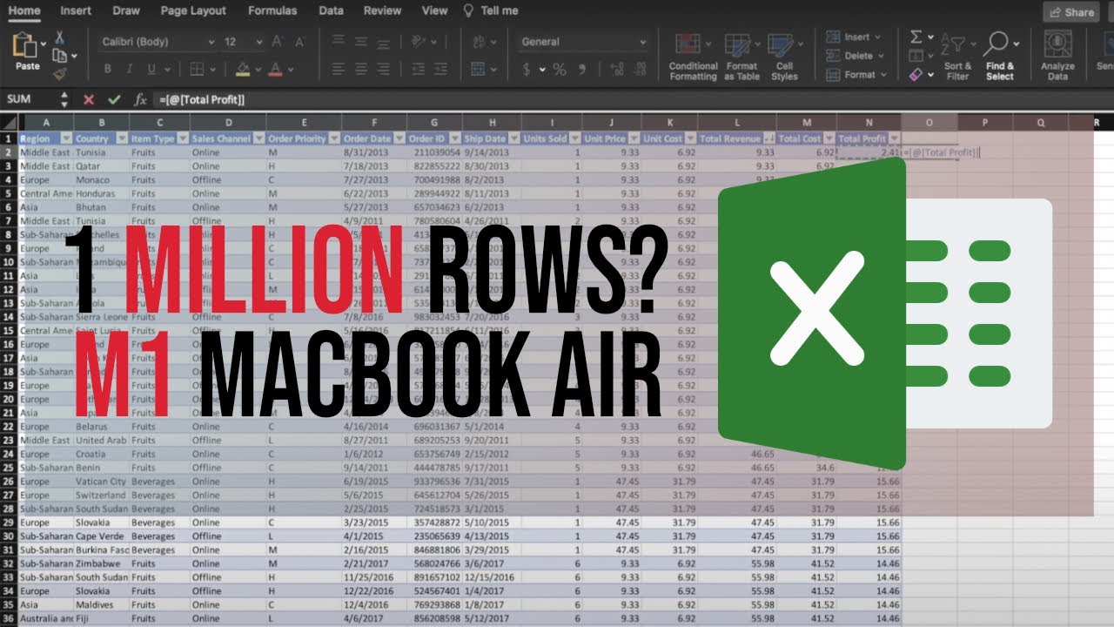This screenshot has height=627, width=1114.
Task: Toggle Bold formatting
Action: tap(107, 69)
